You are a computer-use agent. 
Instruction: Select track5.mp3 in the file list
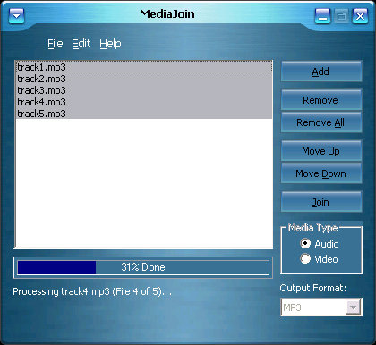point(144,114)
